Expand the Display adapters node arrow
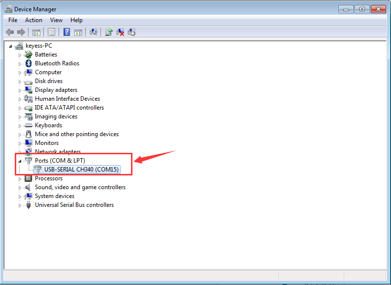Image resolution: width=391 pixels, height=285 pixels. click(20, 90)
